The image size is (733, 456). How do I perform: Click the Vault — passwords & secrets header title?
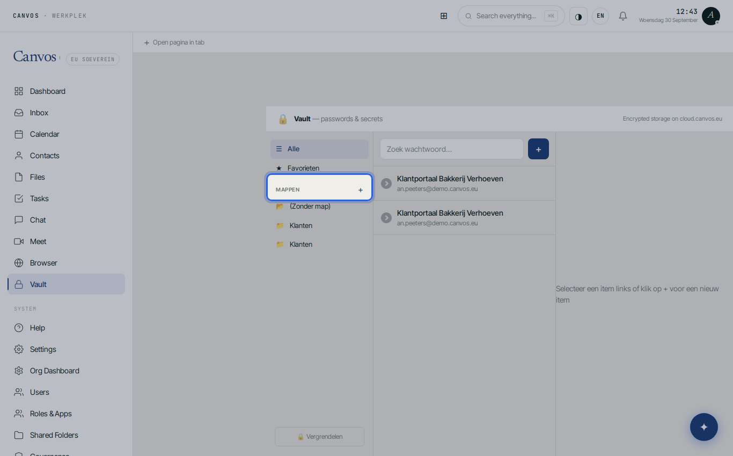pyautogui.click(x=338, y=119)
